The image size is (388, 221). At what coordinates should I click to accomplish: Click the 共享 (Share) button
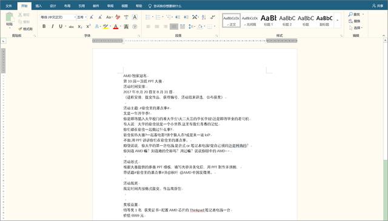pos(378,5)
